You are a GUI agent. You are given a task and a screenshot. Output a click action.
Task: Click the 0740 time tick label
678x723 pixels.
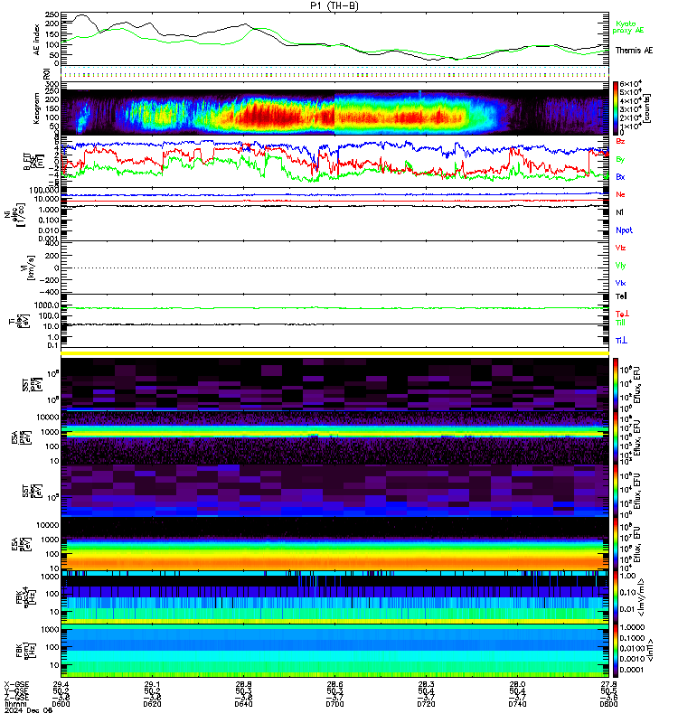point(517,704)
